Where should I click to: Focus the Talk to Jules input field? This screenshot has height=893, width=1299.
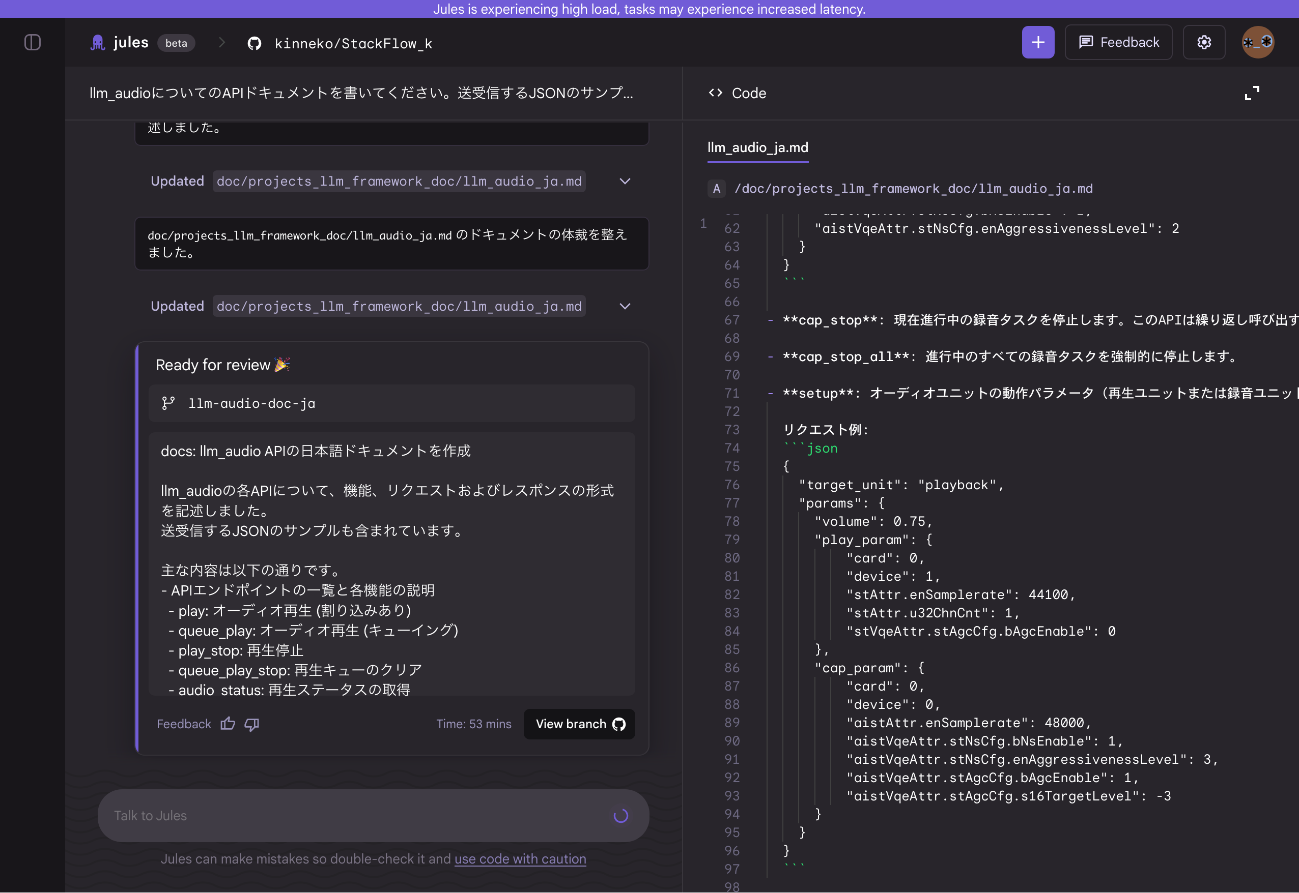click(374, 816)
